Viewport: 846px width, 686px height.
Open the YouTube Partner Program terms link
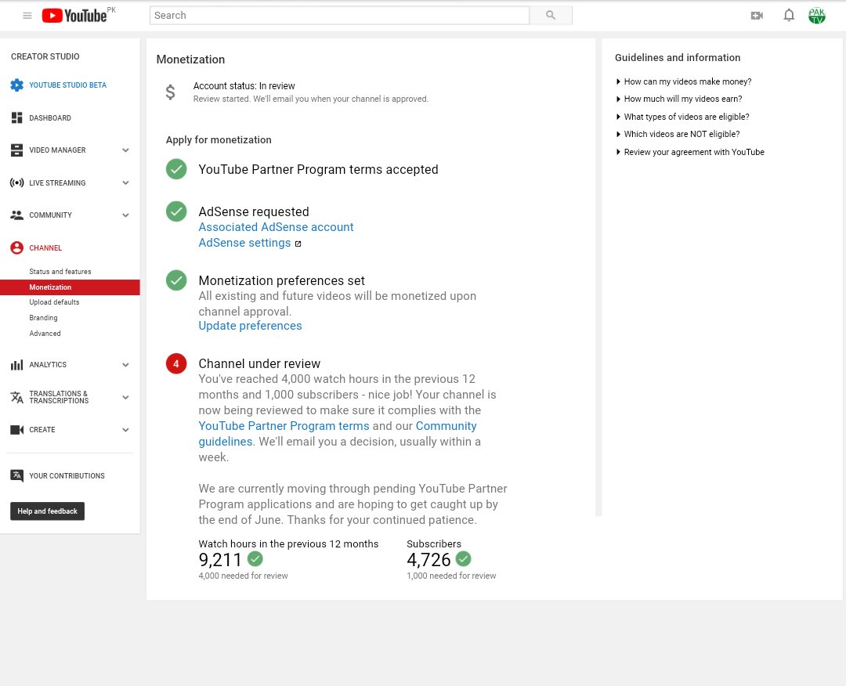click(284, 425)
